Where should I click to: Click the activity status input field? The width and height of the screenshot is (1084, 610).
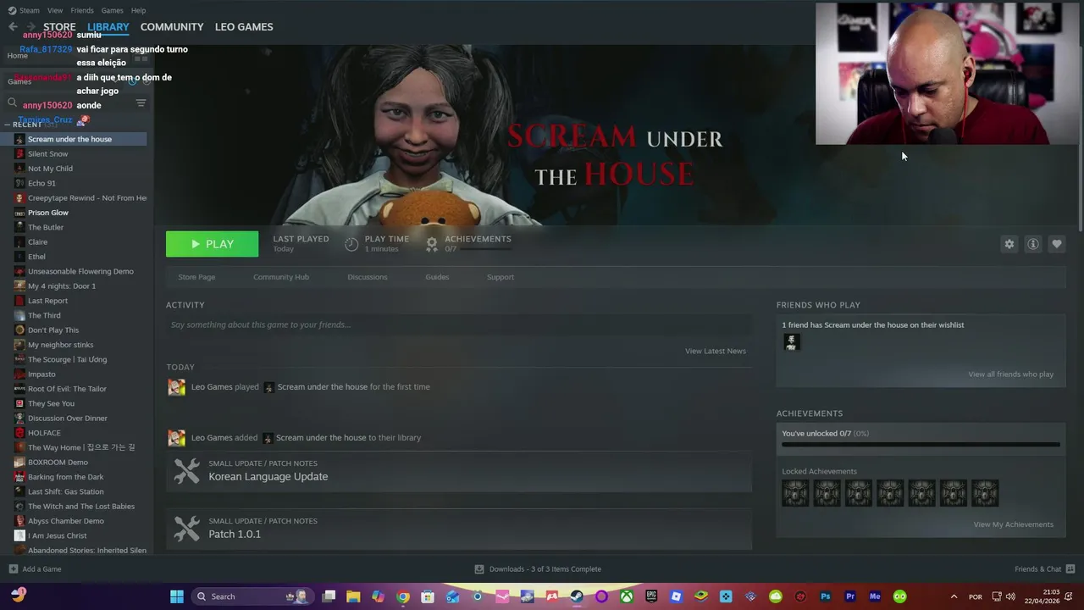tap(458, 324)
